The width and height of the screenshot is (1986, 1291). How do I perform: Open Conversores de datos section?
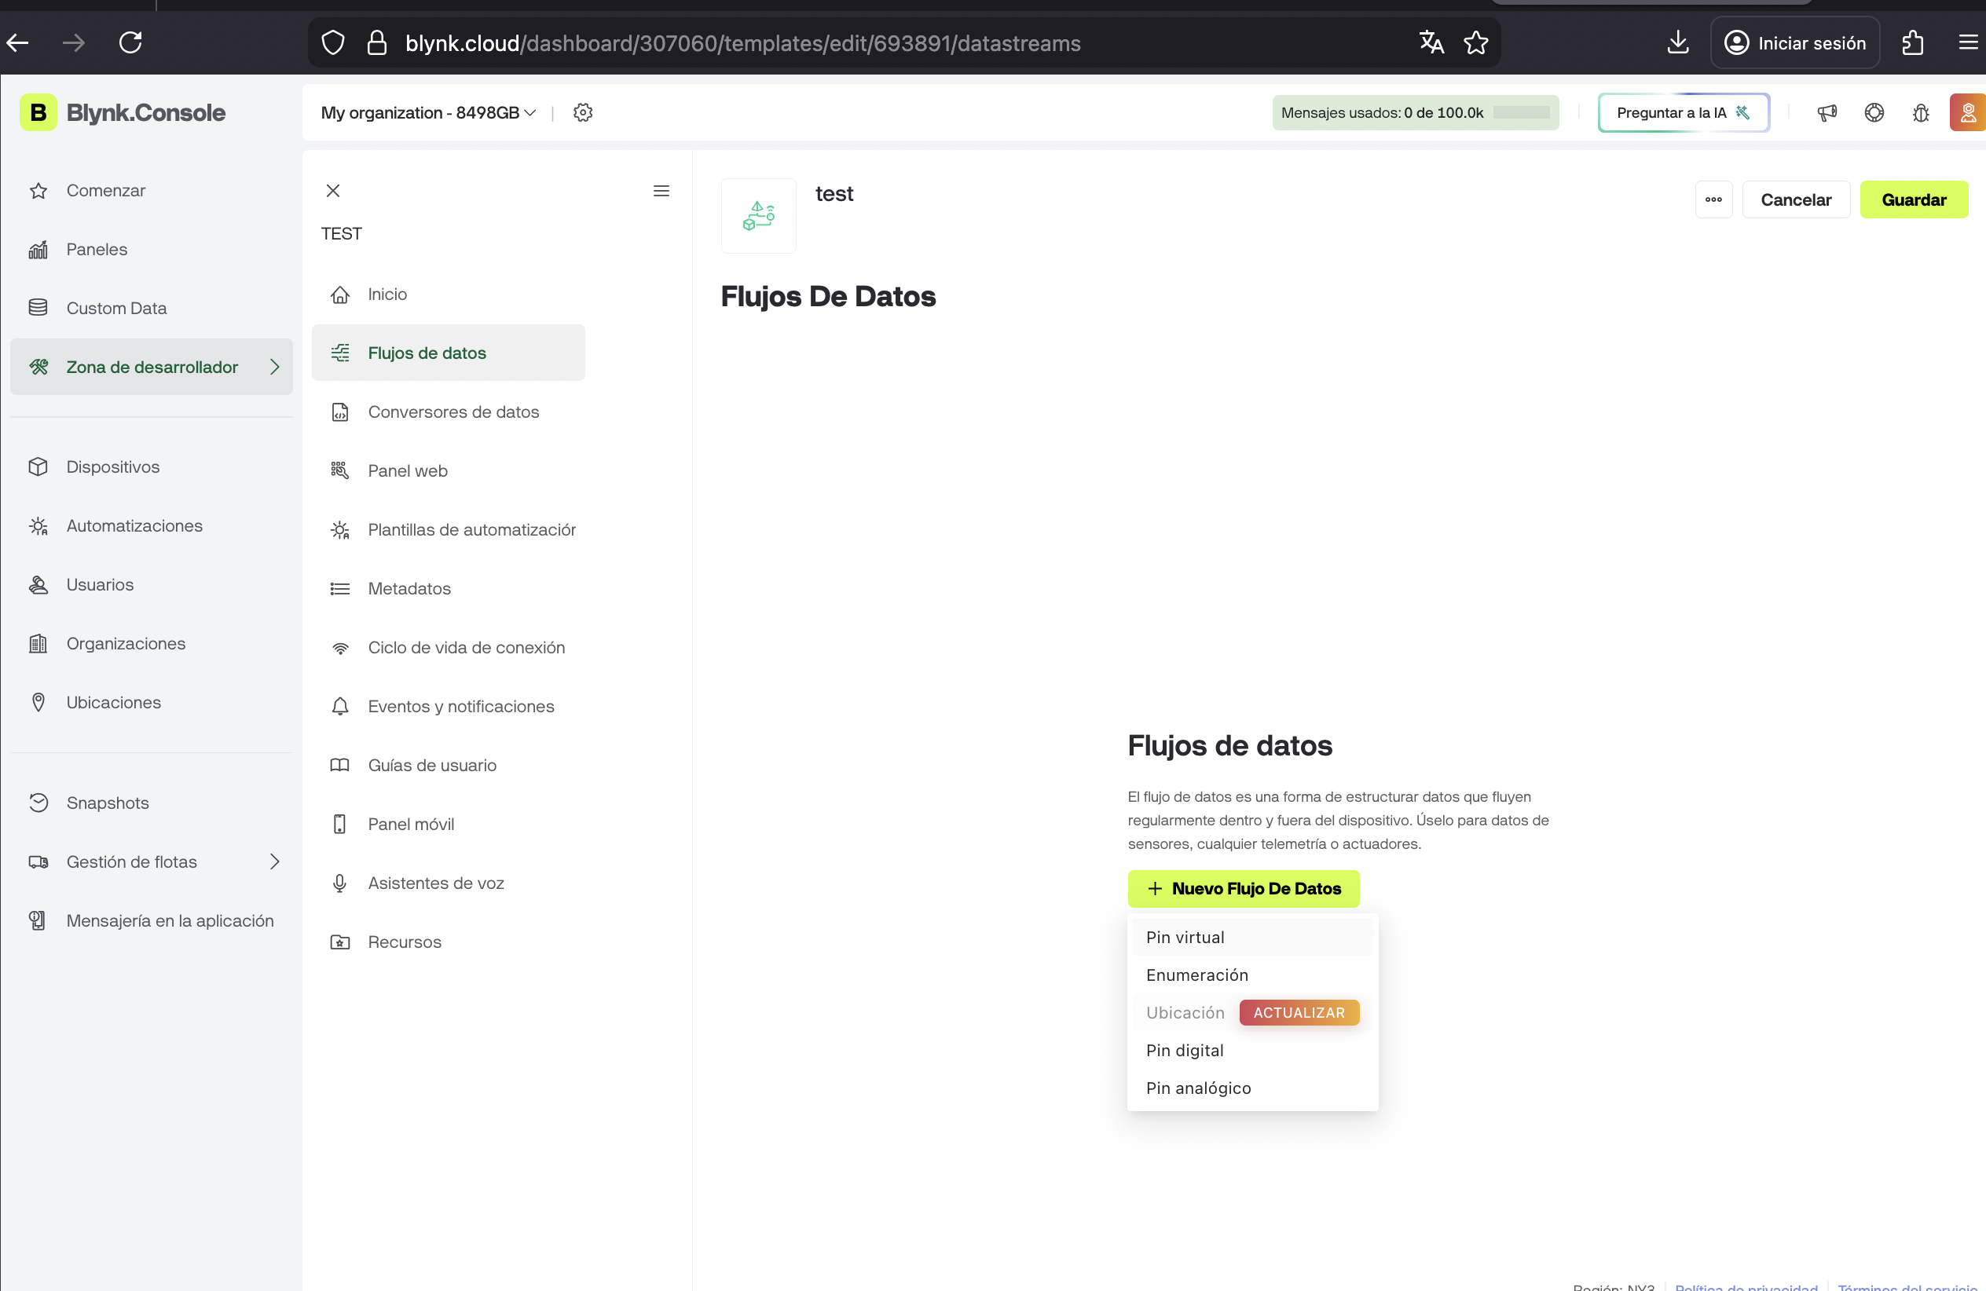[453, 412]
